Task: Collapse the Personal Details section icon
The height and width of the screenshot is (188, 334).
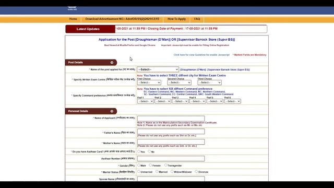Action: tap(112, 111)
